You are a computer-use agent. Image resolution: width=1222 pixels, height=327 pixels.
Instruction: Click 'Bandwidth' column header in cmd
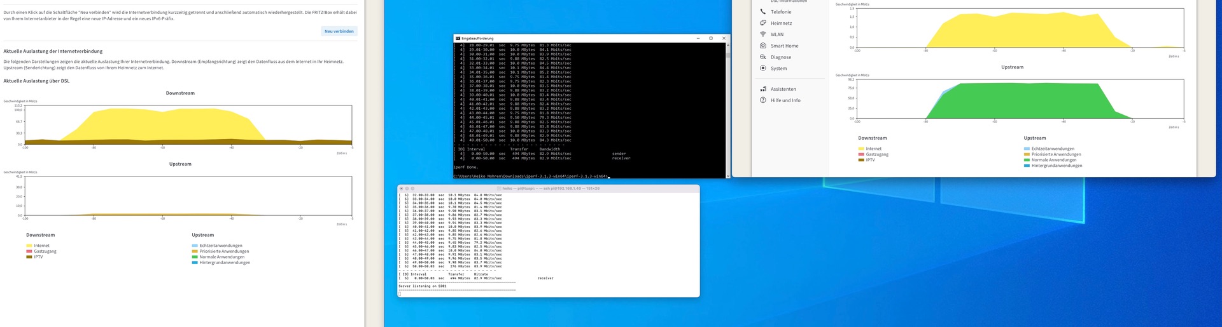coord(550,149)
